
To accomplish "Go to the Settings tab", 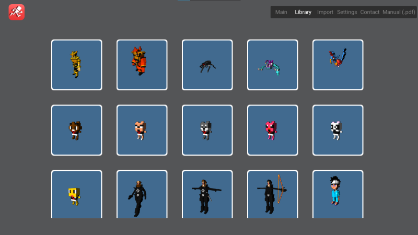I will coord(347,12).
